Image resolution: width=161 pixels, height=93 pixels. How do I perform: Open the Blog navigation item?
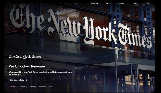[x=136, y=3]
